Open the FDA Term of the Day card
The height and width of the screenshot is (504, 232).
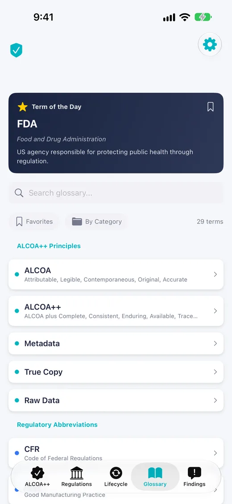click(116, 133)
